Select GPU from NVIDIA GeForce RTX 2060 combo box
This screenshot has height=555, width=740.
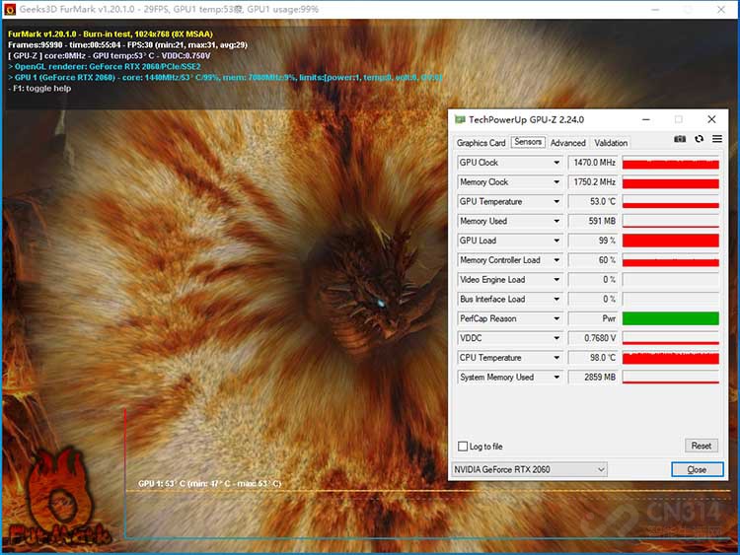[530, 469]
